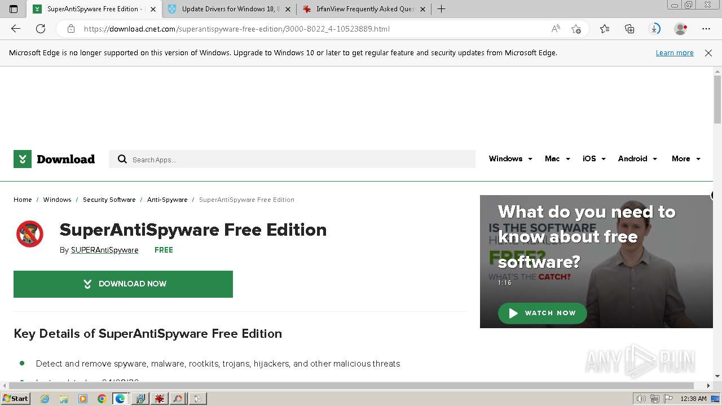Open the Windows Start menu
Viewport: 722px width, 406px height.
click(15, 399)
